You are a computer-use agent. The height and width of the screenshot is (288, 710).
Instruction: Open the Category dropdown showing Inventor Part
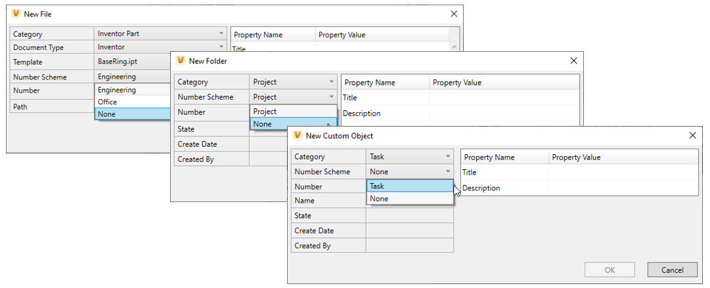[161, 33]
